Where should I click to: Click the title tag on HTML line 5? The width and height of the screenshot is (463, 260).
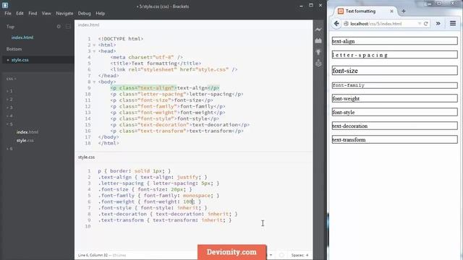point(156,64)
